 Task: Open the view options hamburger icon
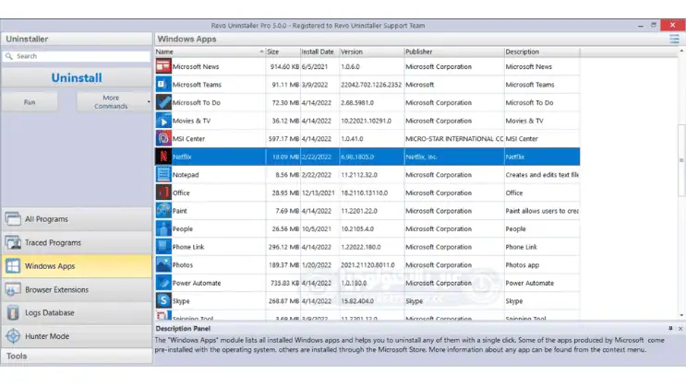tap(674, 39)
